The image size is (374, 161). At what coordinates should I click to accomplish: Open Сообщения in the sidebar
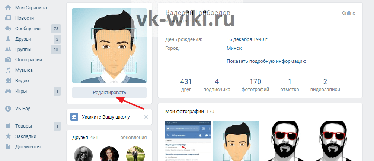[x=28, y=29]
